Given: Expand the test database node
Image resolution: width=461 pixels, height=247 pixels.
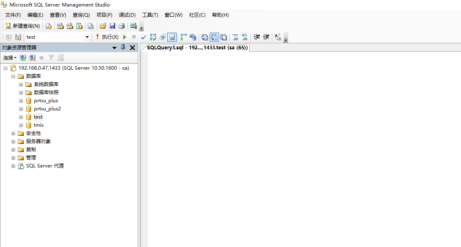Looking at the screenshot, I should coord(21,117).
